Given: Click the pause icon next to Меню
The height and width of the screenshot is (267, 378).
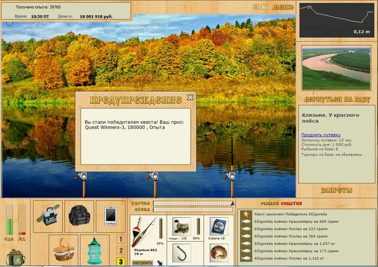Looking at the screenshot, I should 256,7.
